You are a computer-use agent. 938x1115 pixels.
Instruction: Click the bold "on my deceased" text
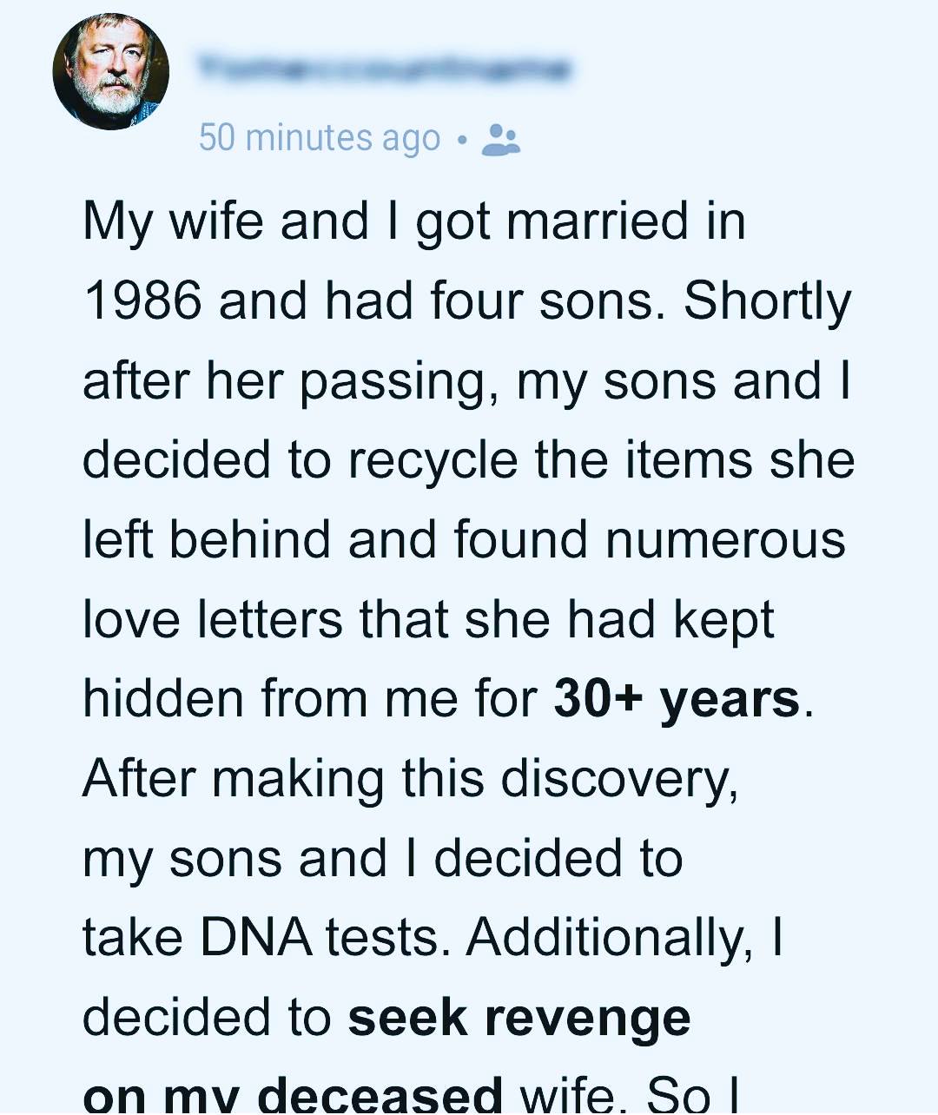click(x=293, y=1096)
